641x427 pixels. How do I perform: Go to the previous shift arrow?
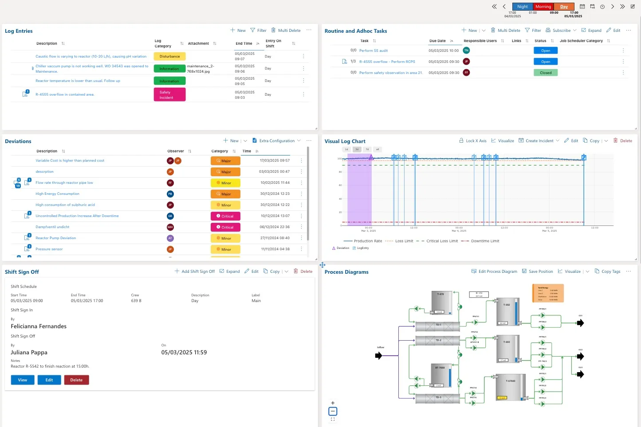(x=504, y=7)
